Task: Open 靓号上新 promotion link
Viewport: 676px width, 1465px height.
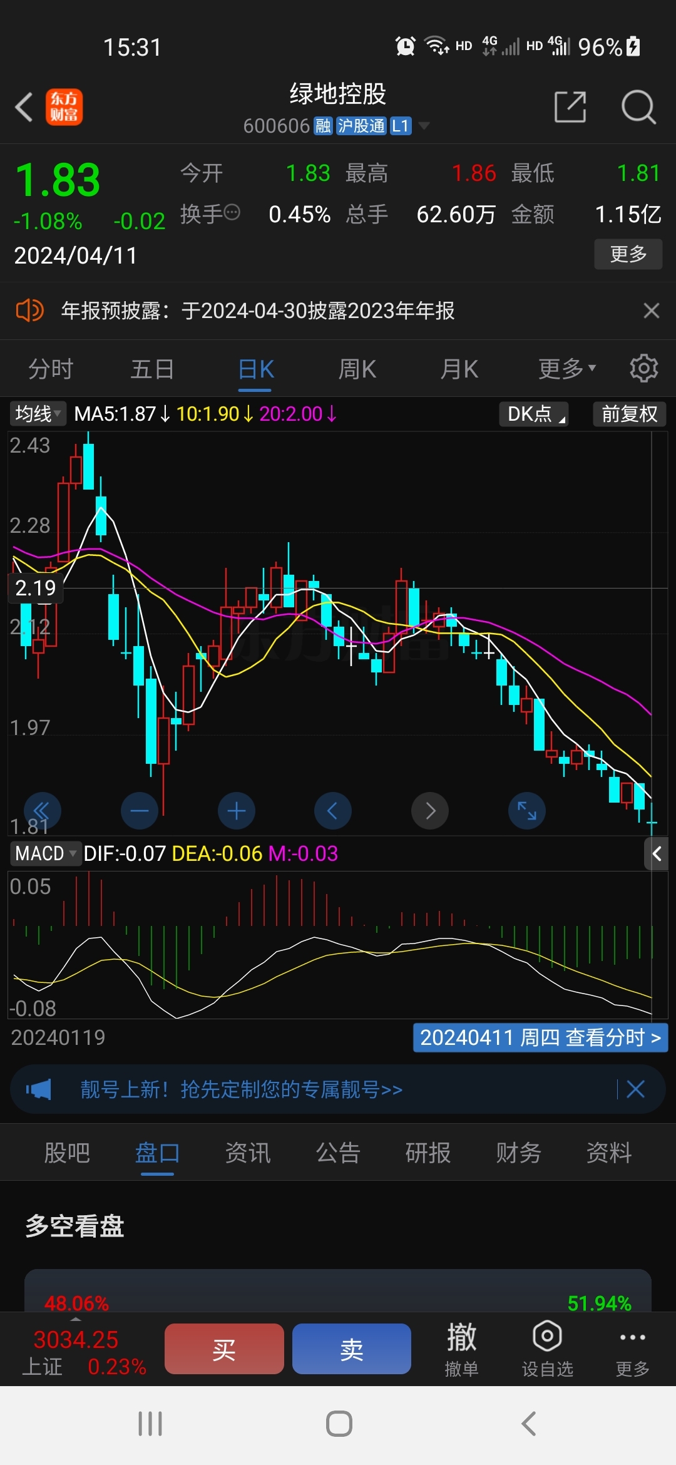Action: click(241, 1089)
